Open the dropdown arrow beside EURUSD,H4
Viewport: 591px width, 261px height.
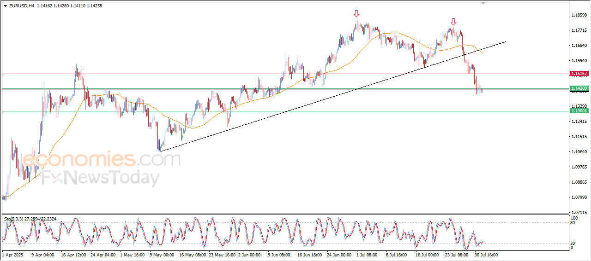5,6
